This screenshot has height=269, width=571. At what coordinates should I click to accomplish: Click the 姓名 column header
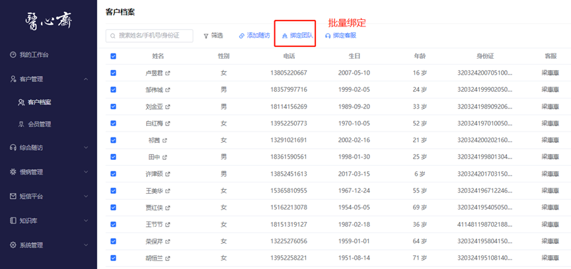158,56
